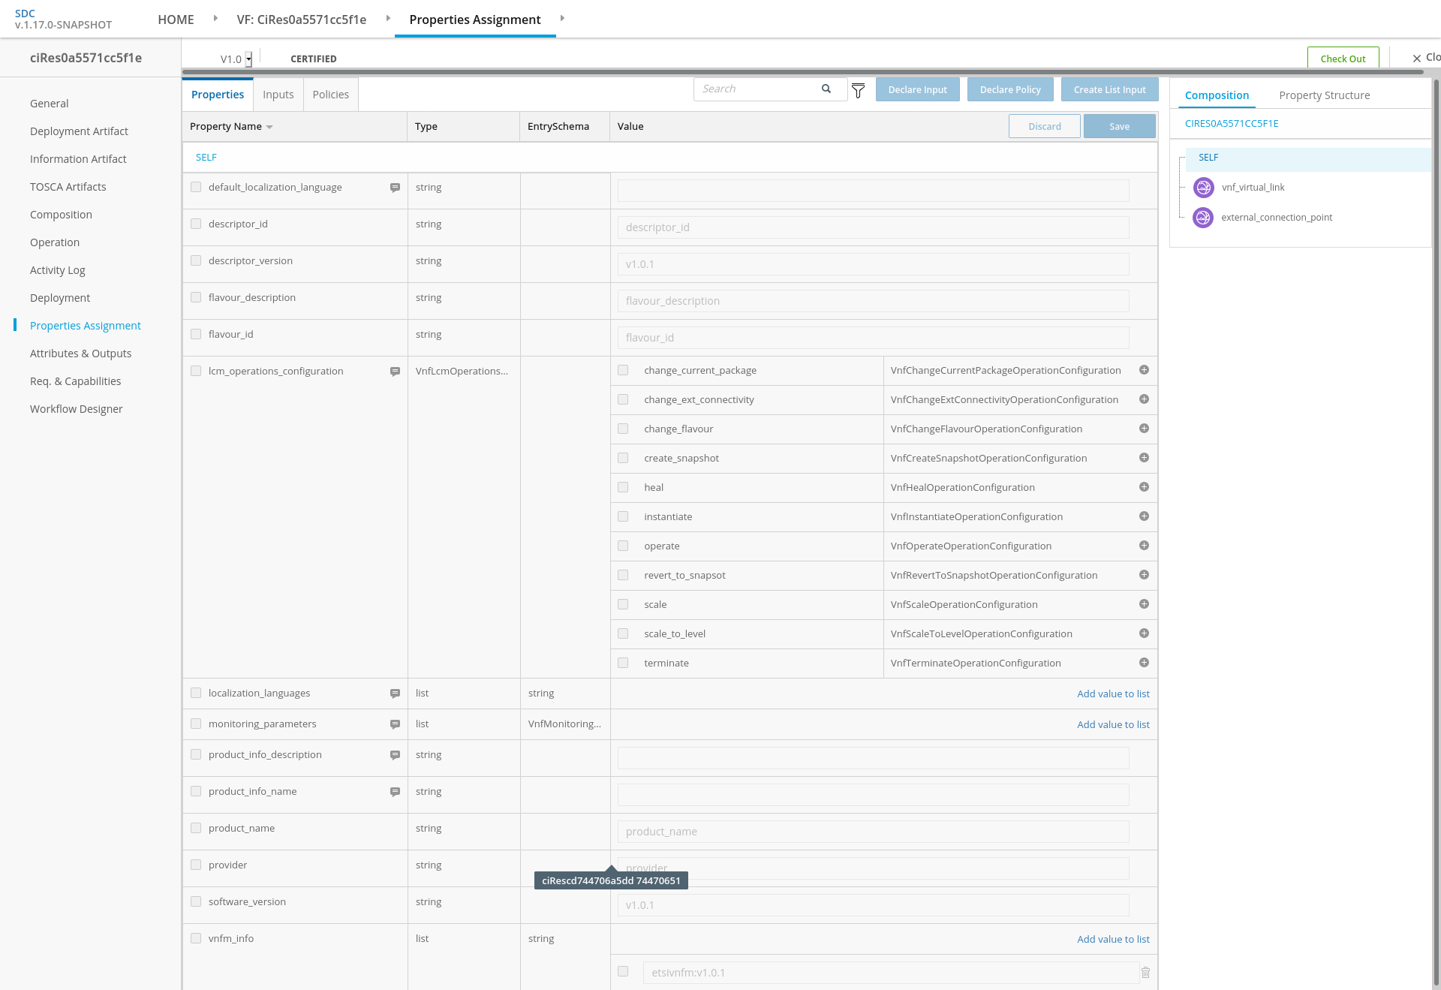Tick the product_name checkbox
1441x990 pixels.
tap(196, 828)
